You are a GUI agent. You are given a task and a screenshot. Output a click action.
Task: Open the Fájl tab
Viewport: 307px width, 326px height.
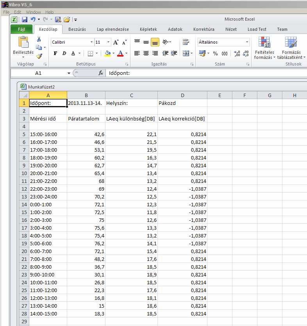pyautogui.click(x=21, y=29)
